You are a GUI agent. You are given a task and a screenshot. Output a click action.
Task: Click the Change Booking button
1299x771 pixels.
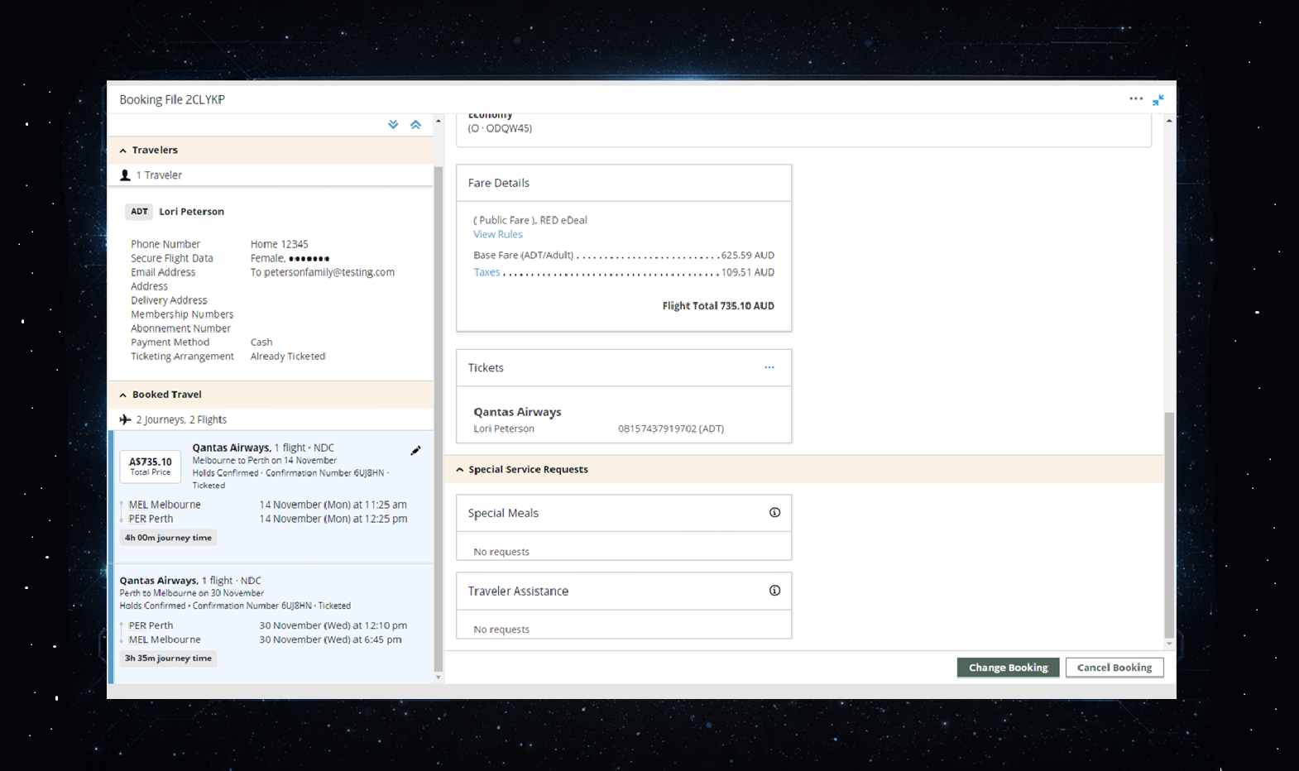(1008, 668)
